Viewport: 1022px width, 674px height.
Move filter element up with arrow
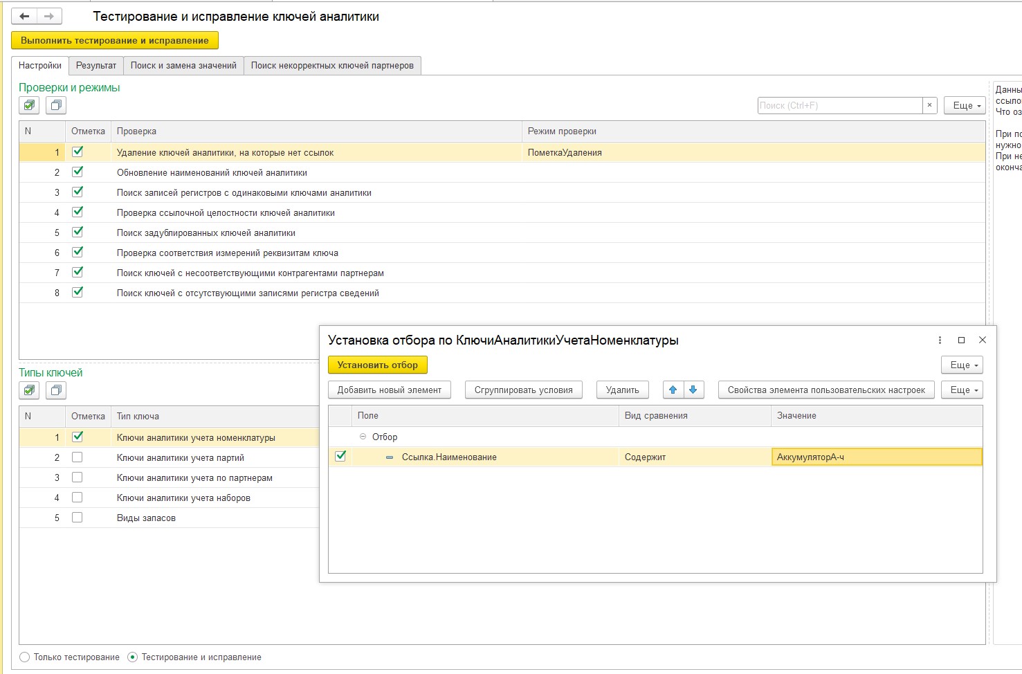(x=673, y=390)
